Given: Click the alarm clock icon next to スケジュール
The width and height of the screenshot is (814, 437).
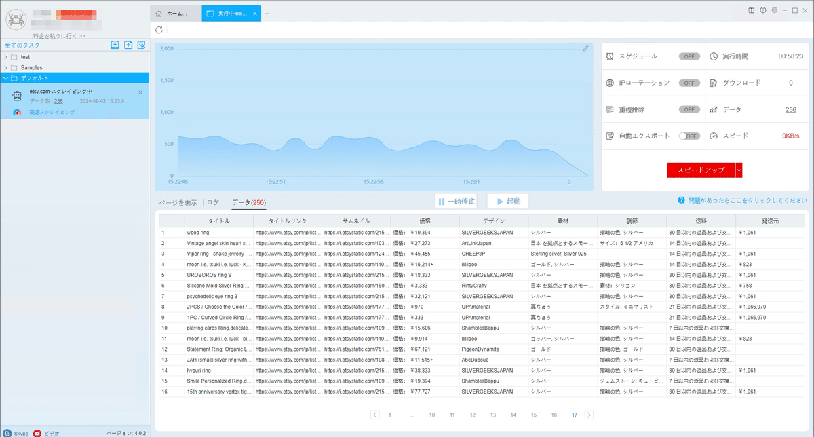Looking at the screenshot, I should pyautogui.click(x=610, y=56).
